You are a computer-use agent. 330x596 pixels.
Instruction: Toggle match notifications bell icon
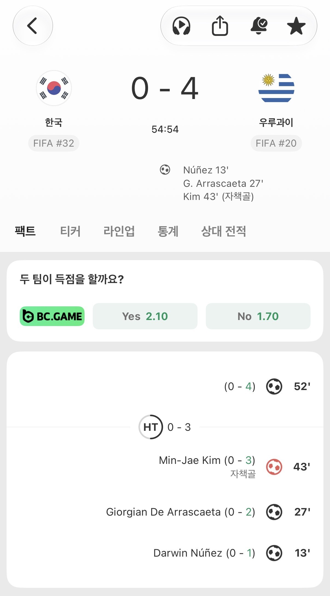[x=259, y=26]
